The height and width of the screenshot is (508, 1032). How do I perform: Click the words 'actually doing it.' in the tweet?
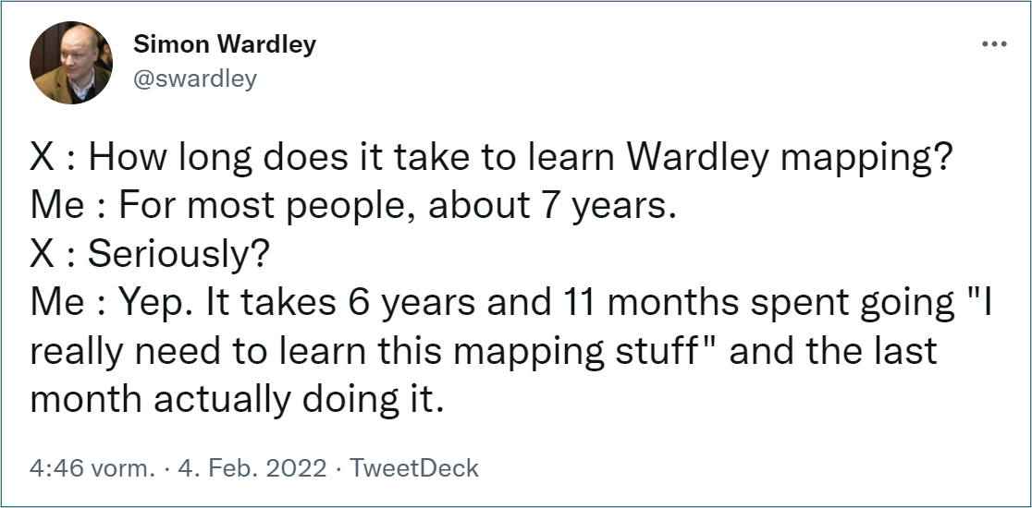coord(300,400)
